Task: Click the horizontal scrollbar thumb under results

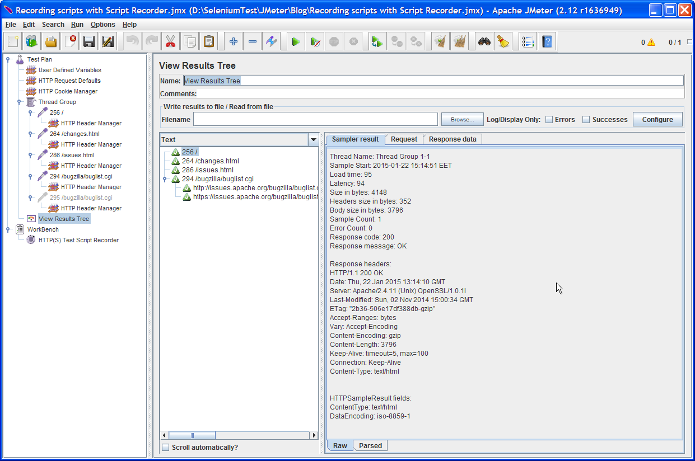Action: [x=192, y=435]
